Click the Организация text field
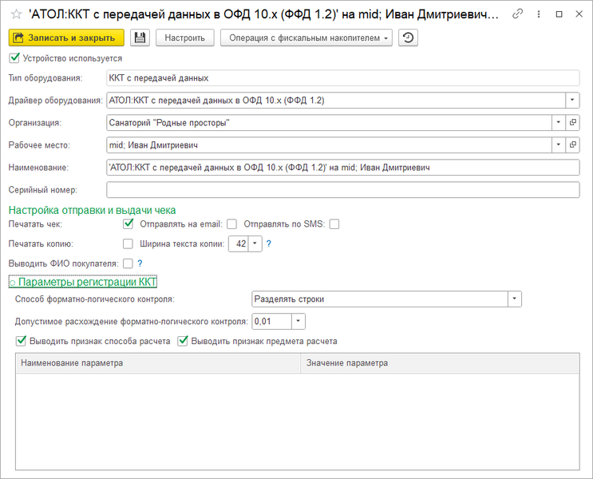Screen dimensions: 593x479 (329, 123)
